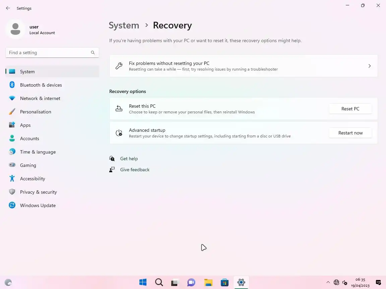Image resolution: width=386 pixels, height=289 pixels.
Task: Open Bluetooth & devices settings
Action: [x=52, y=85]
